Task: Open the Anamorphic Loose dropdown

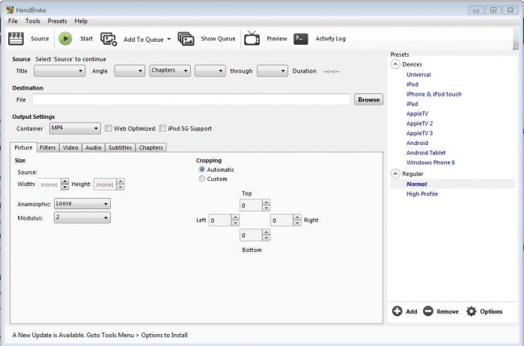Action: pos(82,203)
